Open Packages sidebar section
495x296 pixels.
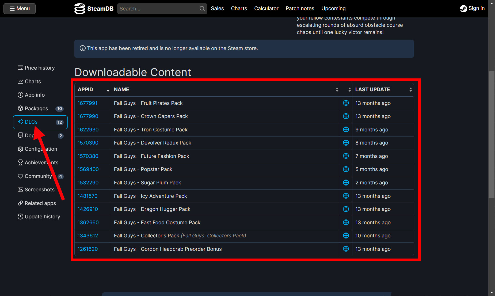click(x=40, y=108)
